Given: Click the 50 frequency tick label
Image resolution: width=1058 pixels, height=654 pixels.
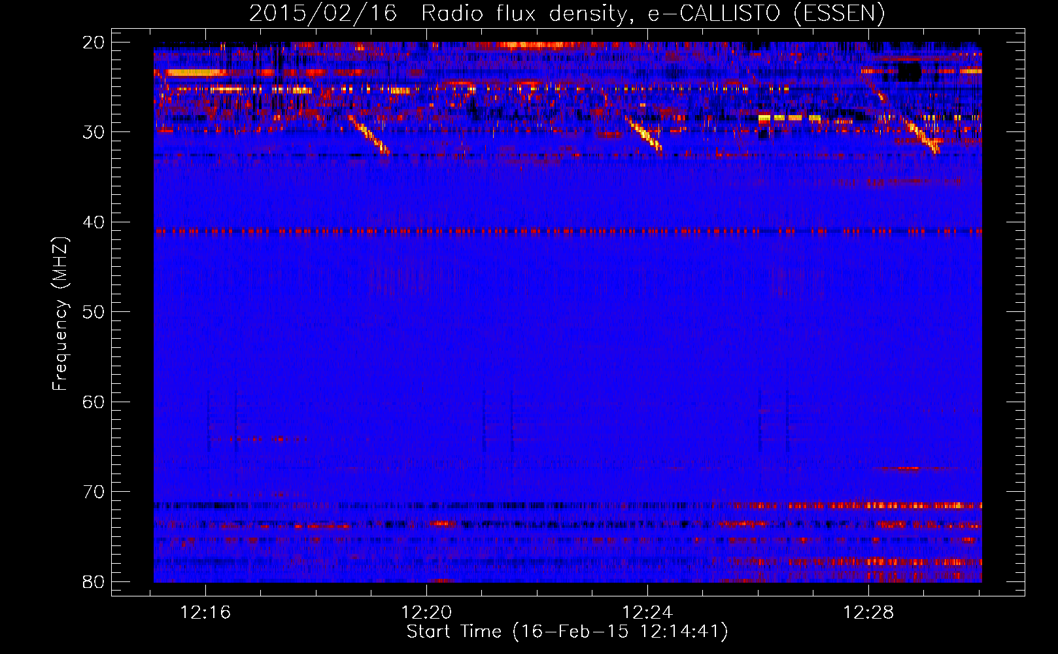Looking at the screenshot, I should 94,312.
